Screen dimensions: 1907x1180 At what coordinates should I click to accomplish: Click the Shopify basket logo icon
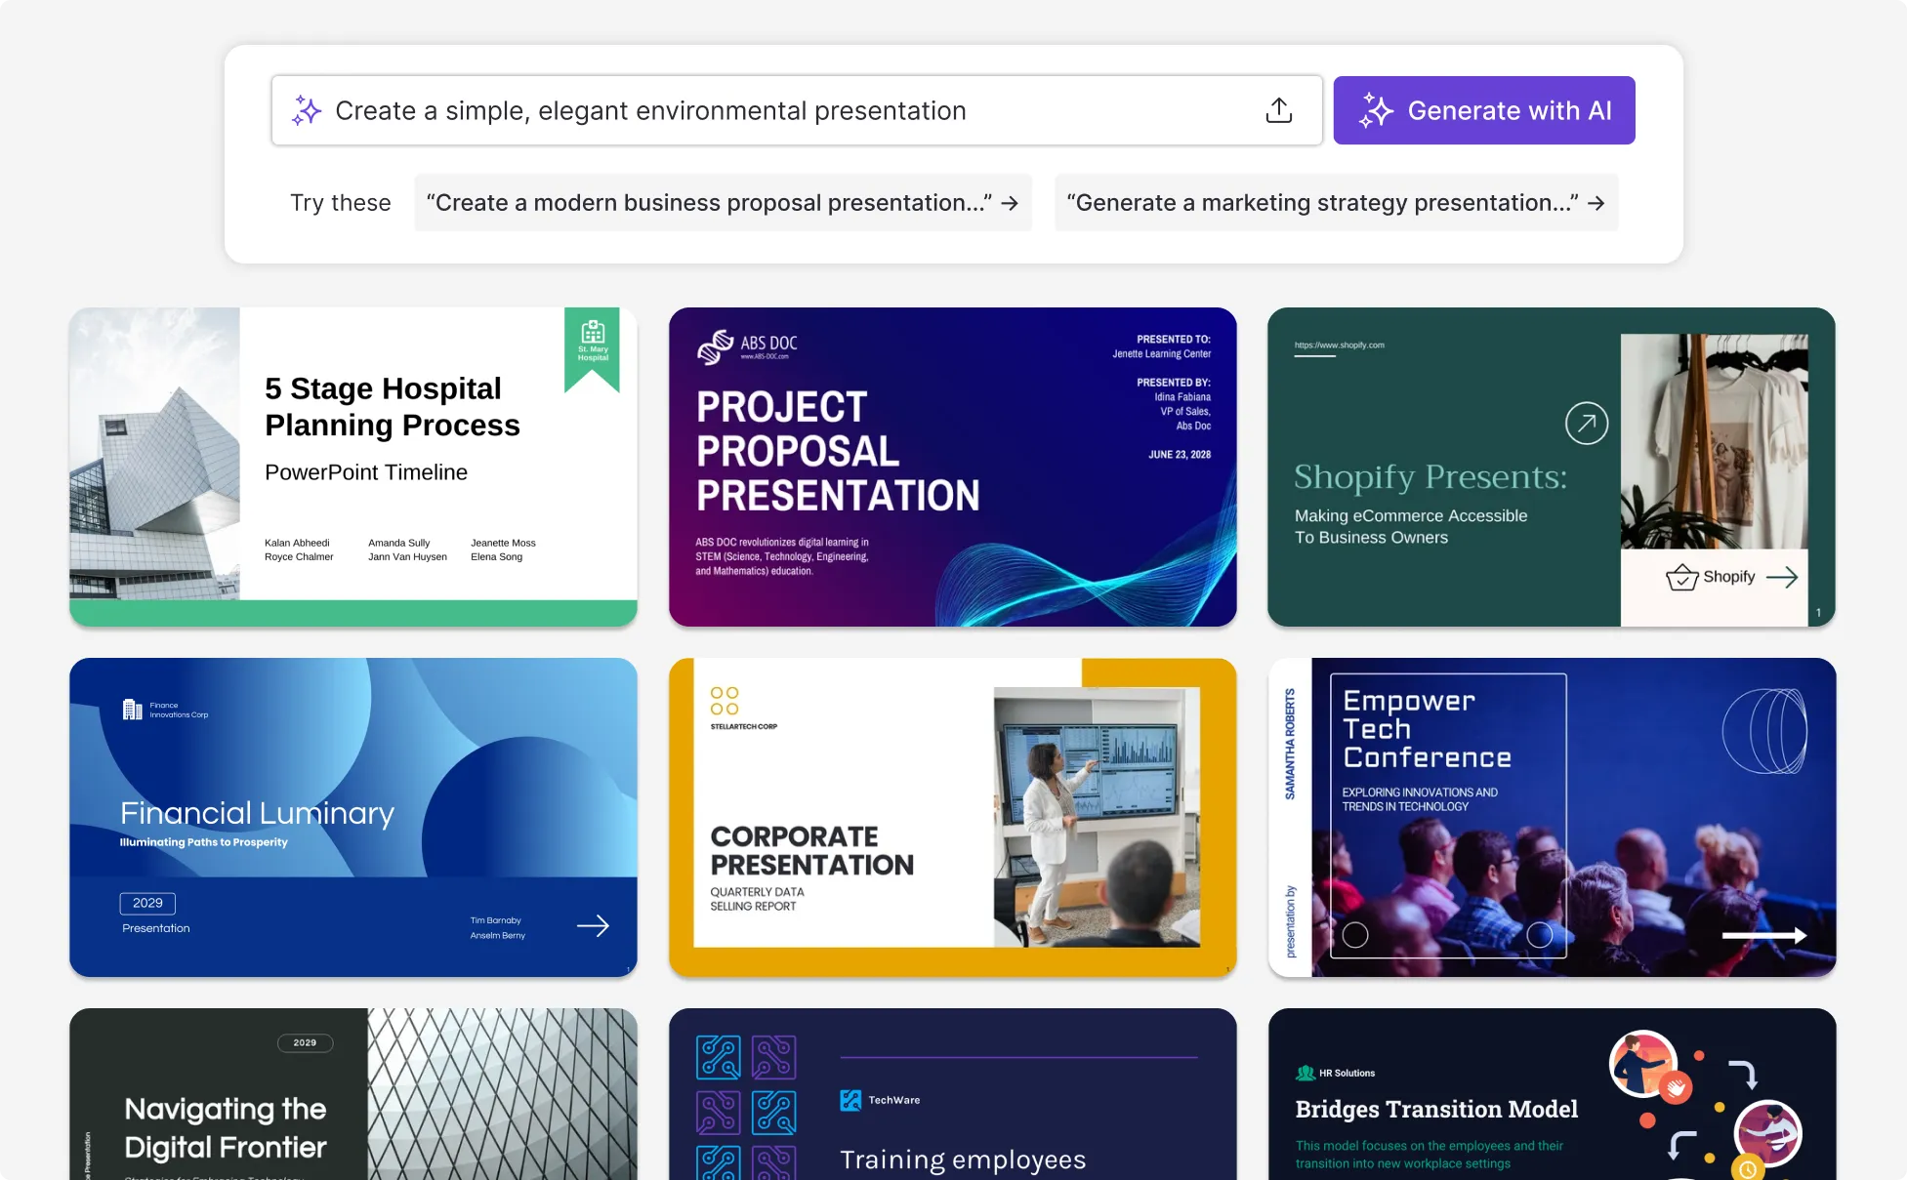[1681, 577]
